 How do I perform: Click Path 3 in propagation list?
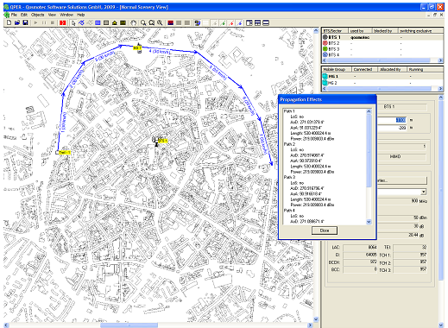click(289, 177)
